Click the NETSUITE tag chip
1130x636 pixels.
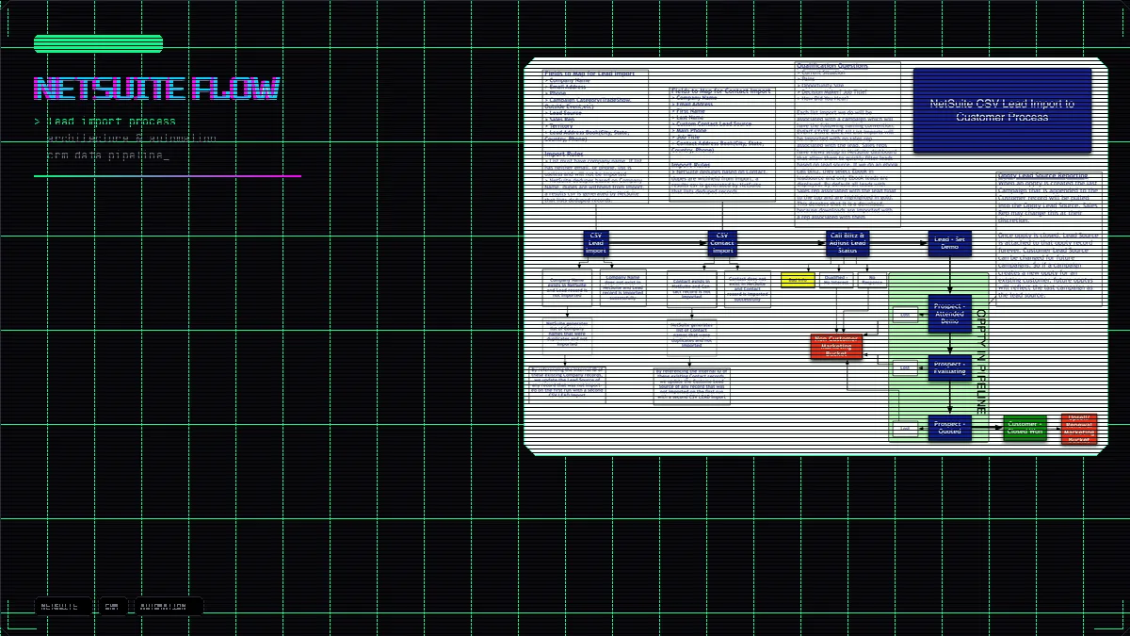(x=63, y=606)
